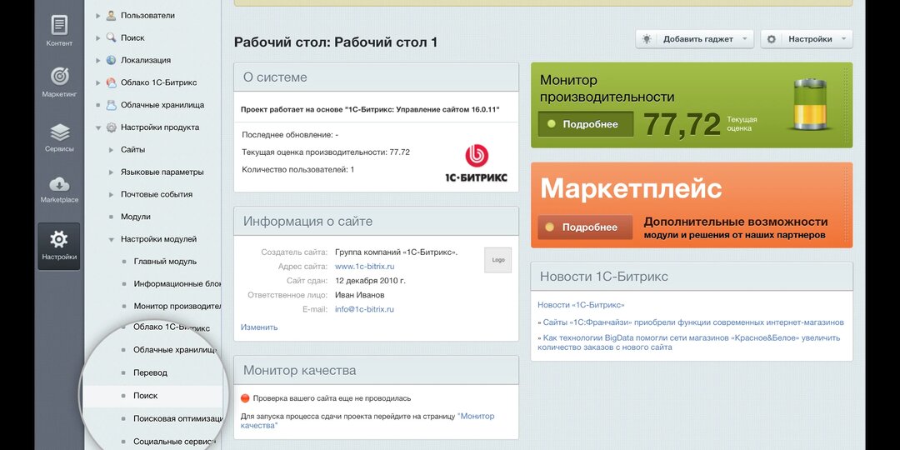This screenshot has height=450, width=900.
Task: Select the Настройки gear sidebar icon
Action: click(59, 239)
